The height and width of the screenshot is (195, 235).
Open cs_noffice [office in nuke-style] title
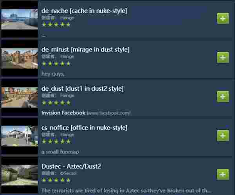point(84,128)
